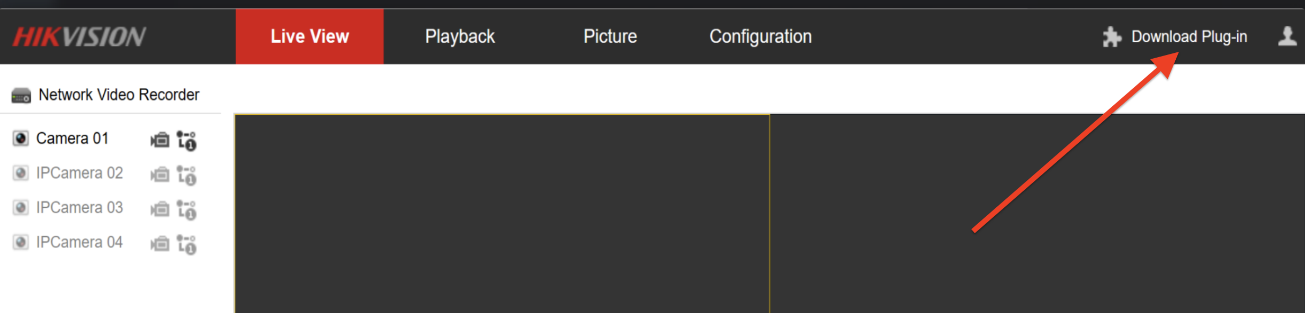This screenshot has width=1305, height=313.
Task: Start recording on Camera 01
Action: pyautogui.click(x=160, y=140)
